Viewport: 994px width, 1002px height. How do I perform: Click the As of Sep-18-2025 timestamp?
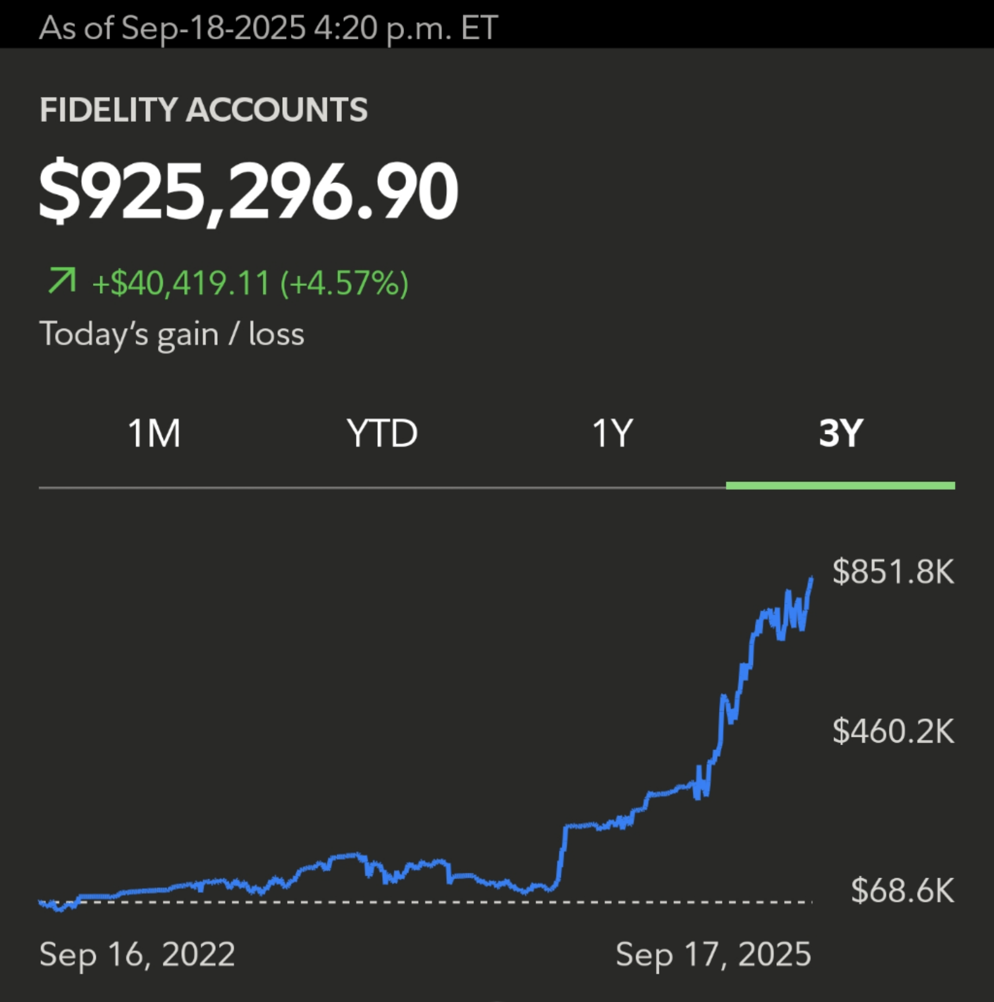[268, 27]
